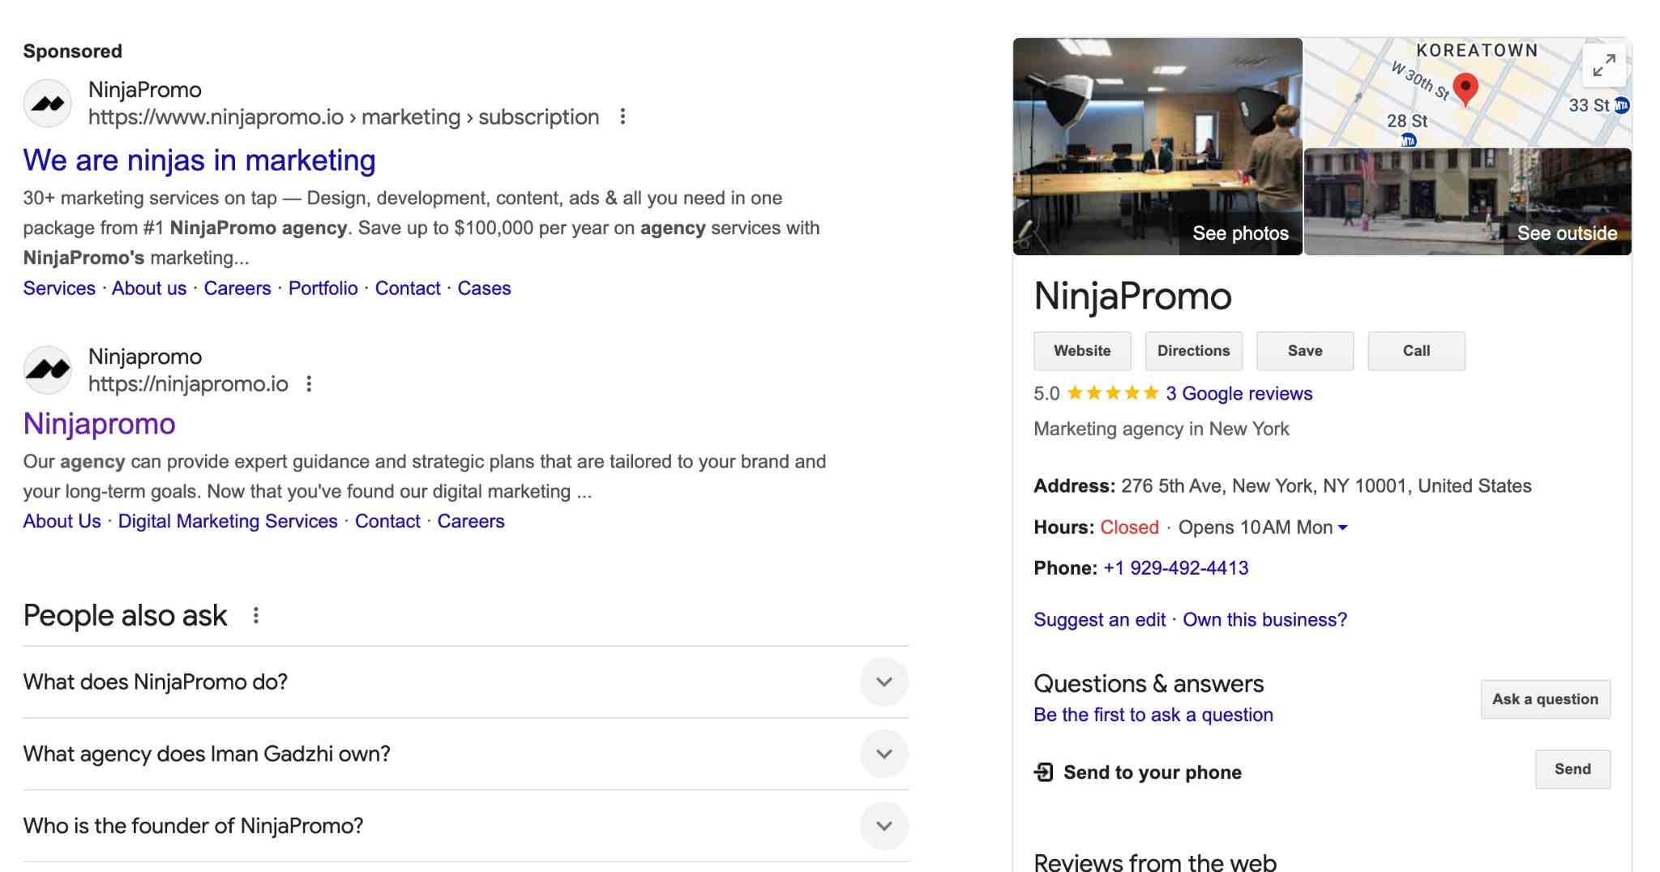
Task: Open Contact sitelink in sponsored result
Action: (x=408, y=289)
